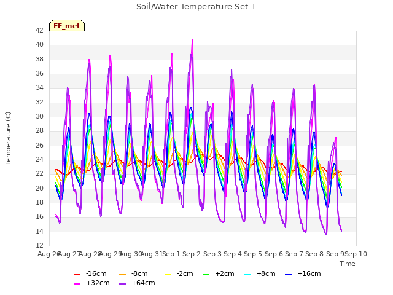Image resolution: width=393 pixels, height=295 pixels.
Task: Click the 18 y-axis tick label
Action: click(39, 202)
